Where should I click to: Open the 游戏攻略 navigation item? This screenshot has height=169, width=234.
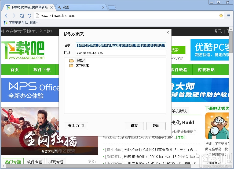[206, 70]
